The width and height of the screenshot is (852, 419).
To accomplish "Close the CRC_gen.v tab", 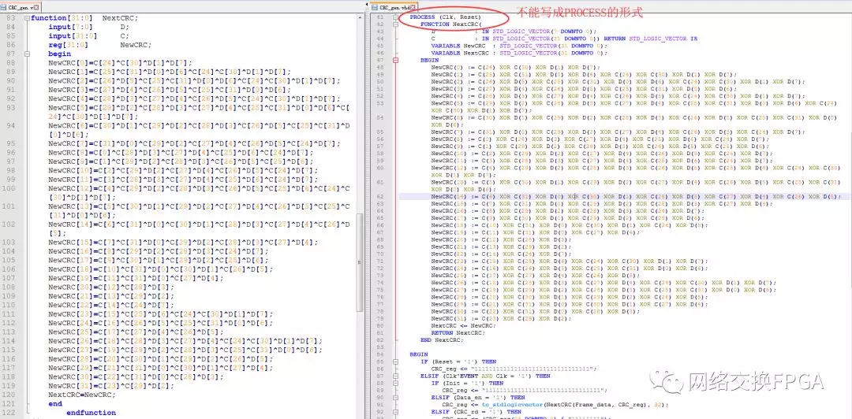I will pos(37,7).
